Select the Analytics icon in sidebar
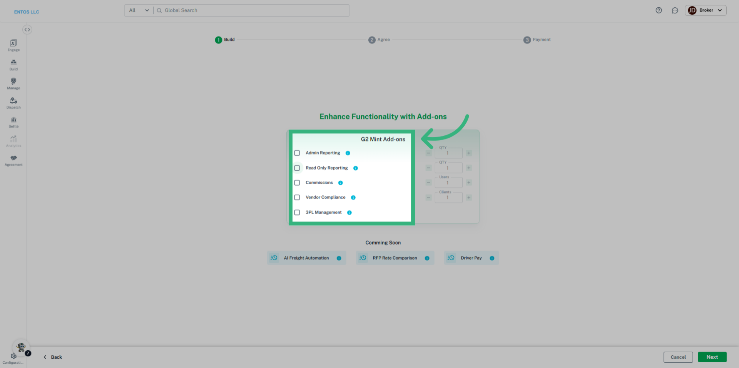Image resolution: width=739 pixels, height=368 pixels. pos(13,140)
